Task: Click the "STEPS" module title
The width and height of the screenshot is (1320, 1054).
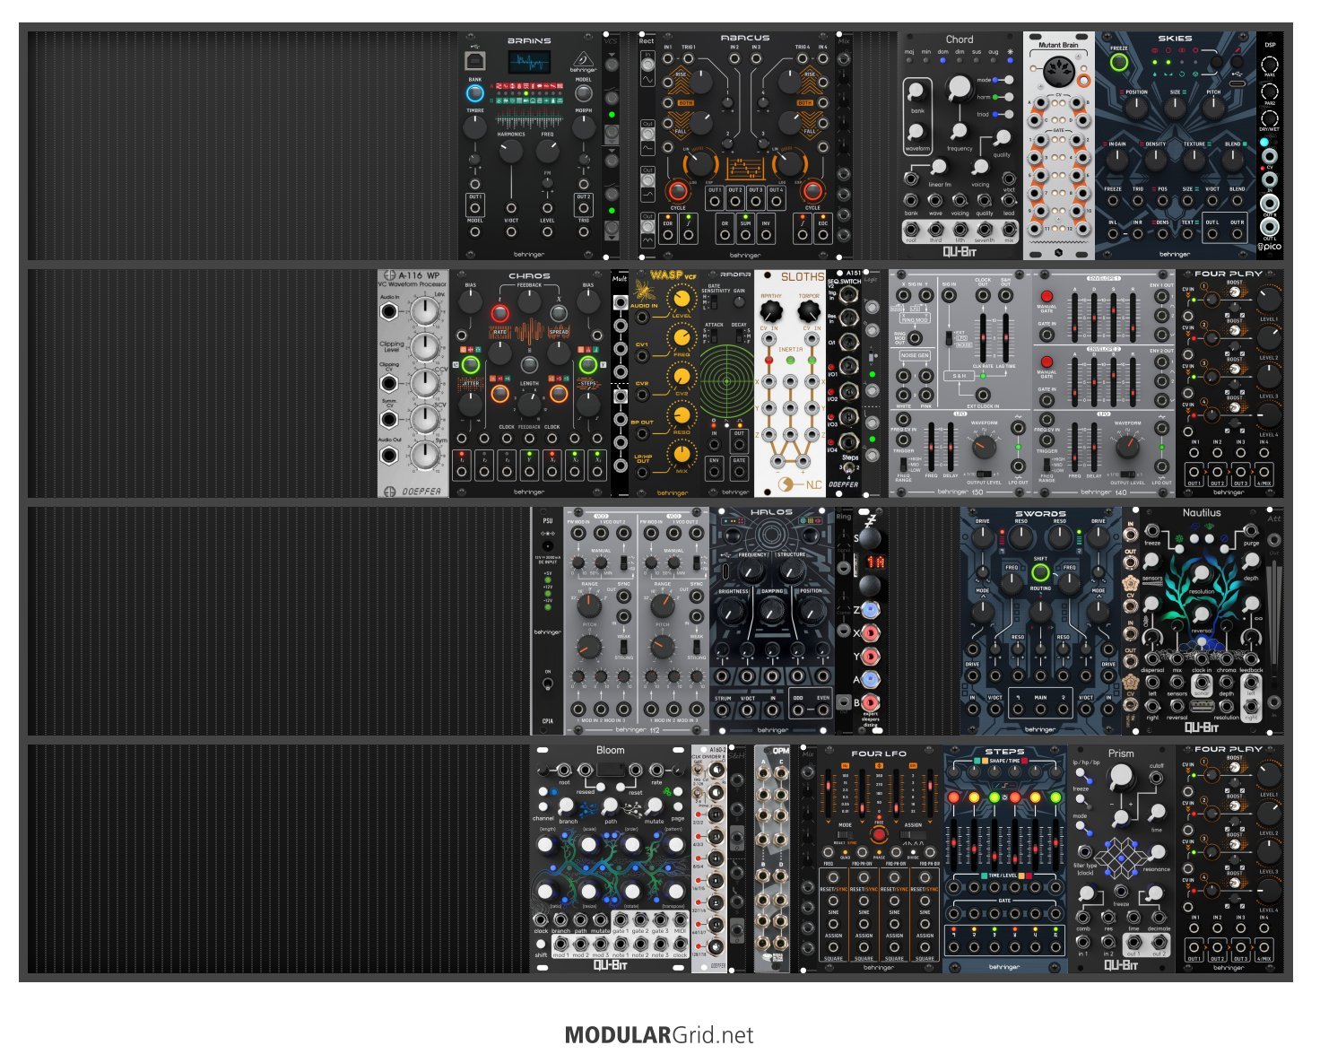Action: (1004, 752)
